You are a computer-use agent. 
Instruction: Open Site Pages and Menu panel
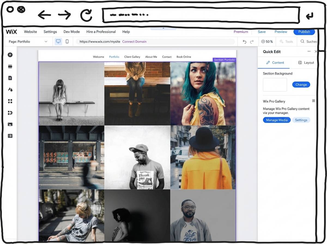point(10,78)
